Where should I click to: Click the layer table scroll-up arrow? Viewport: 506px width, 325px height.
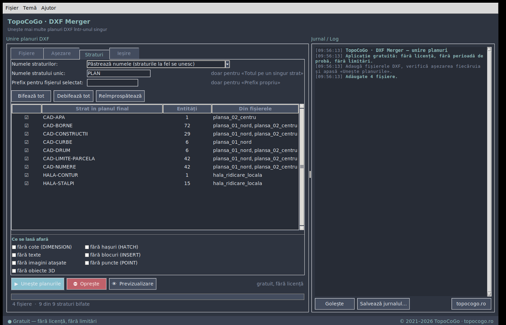(302, 106)
